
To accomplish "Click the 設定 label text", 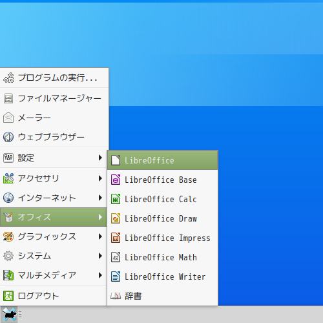I will (x=26, y=158).
